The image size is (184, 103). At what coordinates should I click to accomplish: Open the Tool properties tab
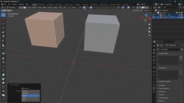pyautogui.click(x=154, y=46)
